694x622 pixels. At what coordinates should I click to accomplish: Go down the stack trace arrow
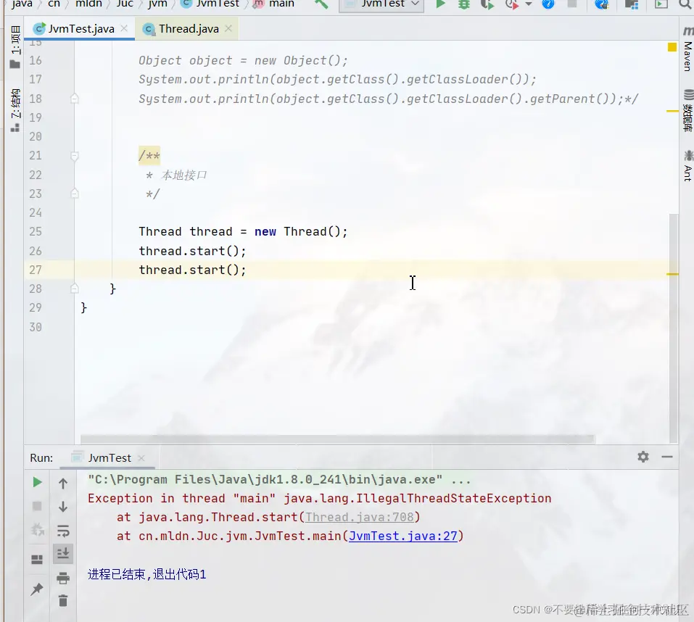pyautogui.click(x=63, y=507)
